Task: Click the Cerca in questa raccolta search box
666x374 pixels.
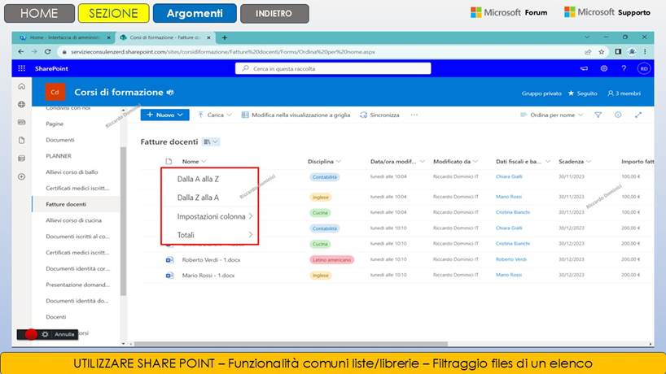Action: pos(333,68)
